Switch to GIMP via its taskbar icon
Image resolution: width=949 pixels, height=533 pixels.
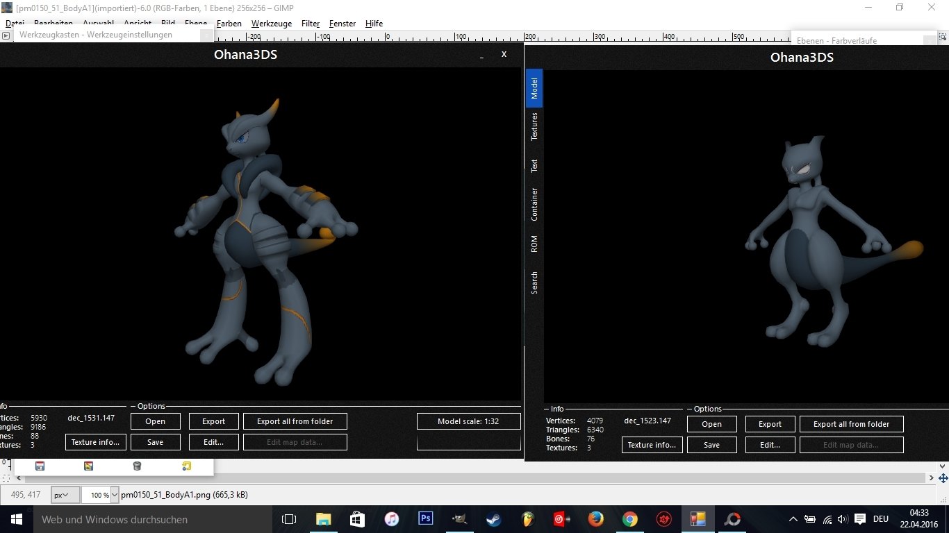(459, 519)
